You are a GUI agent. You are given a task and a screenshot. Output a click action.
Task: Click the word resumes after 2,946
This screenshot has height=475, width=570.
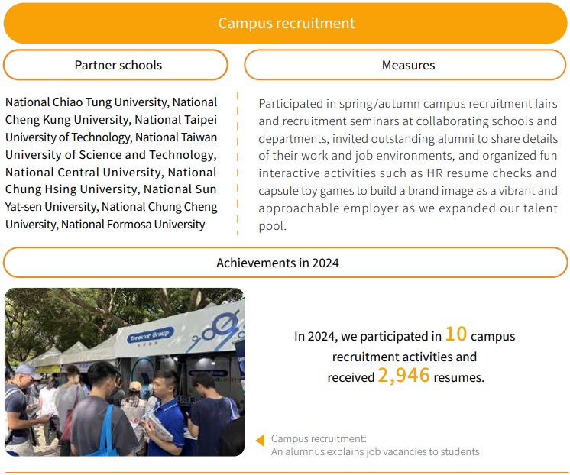point(458,377)
